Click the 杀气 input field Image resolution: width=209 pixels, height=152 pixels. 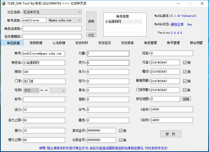pyautogui.click(x=108, y=110)
